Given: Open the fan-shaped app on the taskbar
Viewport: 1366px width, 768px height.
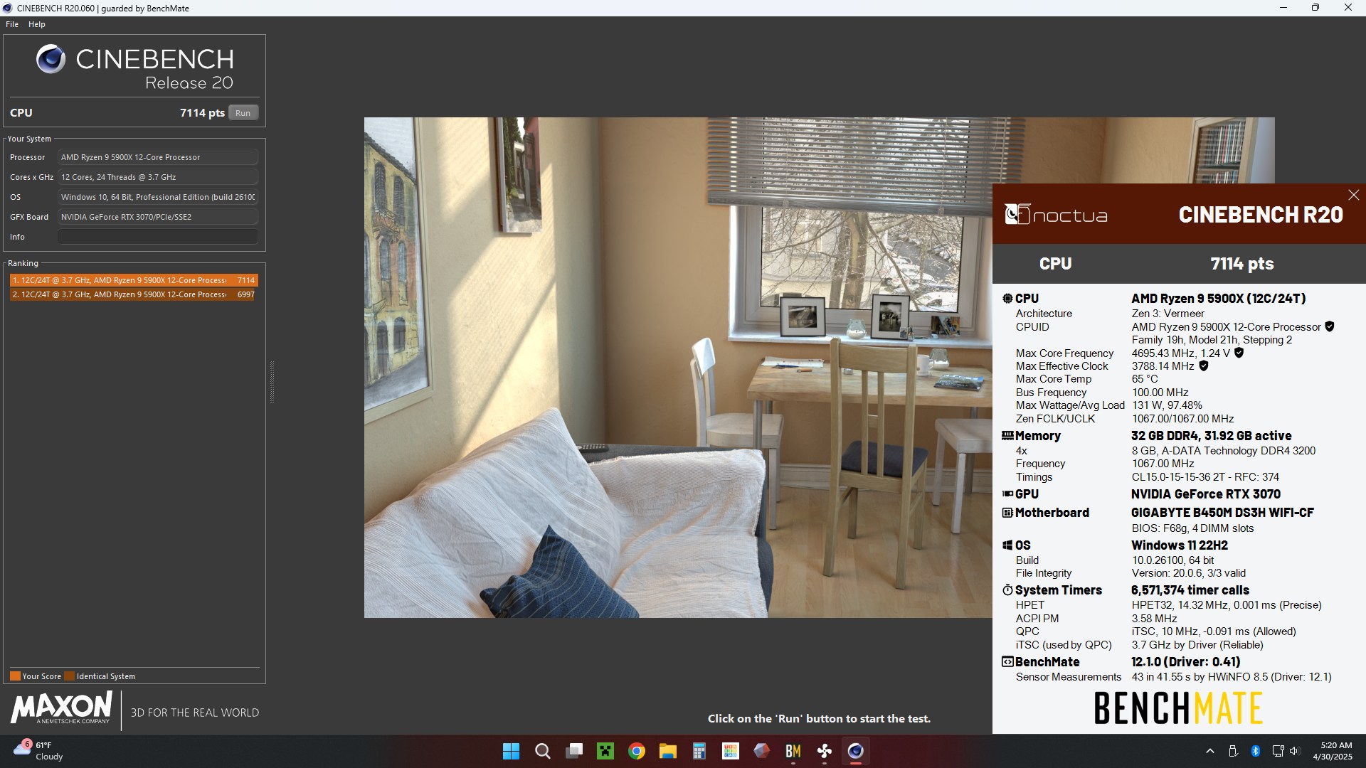Looking at the screenshot, I should click(x=824, y=751).
